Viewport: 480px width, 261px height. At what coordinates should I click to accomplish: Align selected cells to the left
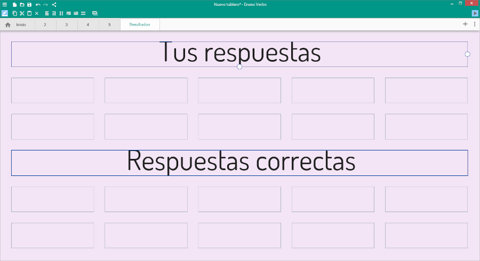47,13
